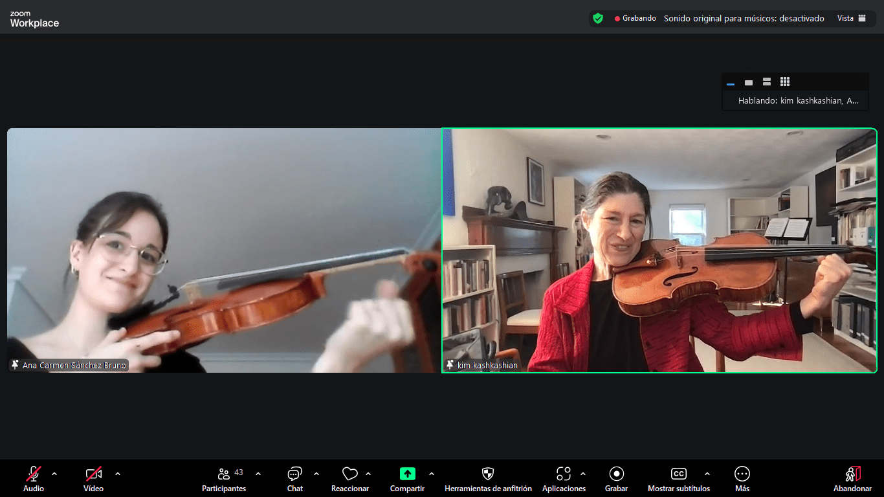884x497 pixels.
Task: Click the Hablando speaker indicator label
Action: [x=795, y=100]
